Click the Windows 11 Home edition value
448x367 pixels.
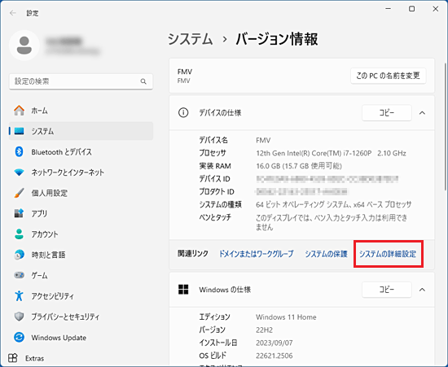pos(286,317)
